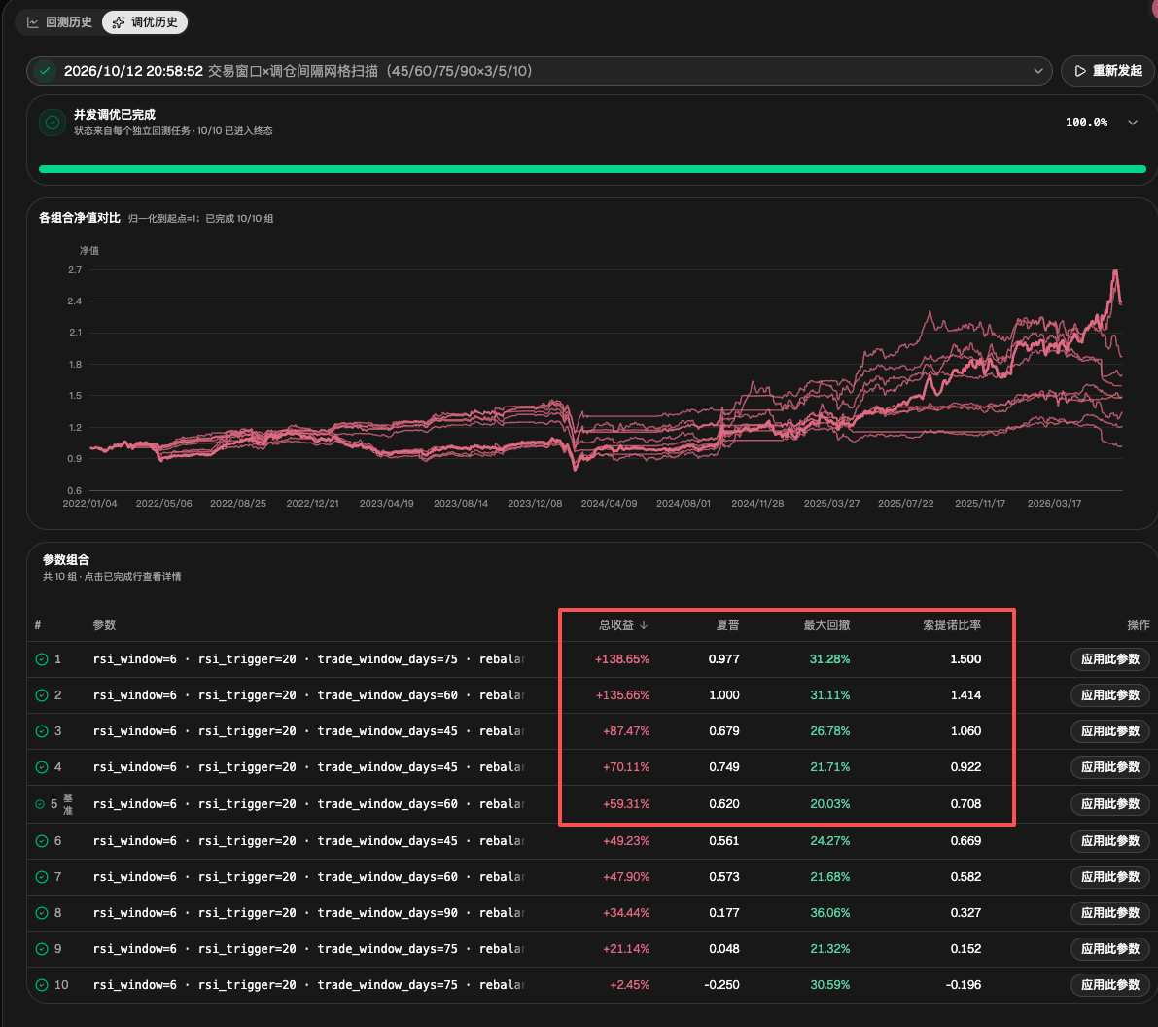Image resolution: width=1158 pixels, height=1027 pixels.
Task: Sort the table by 夏普 column
Action: 727,625
